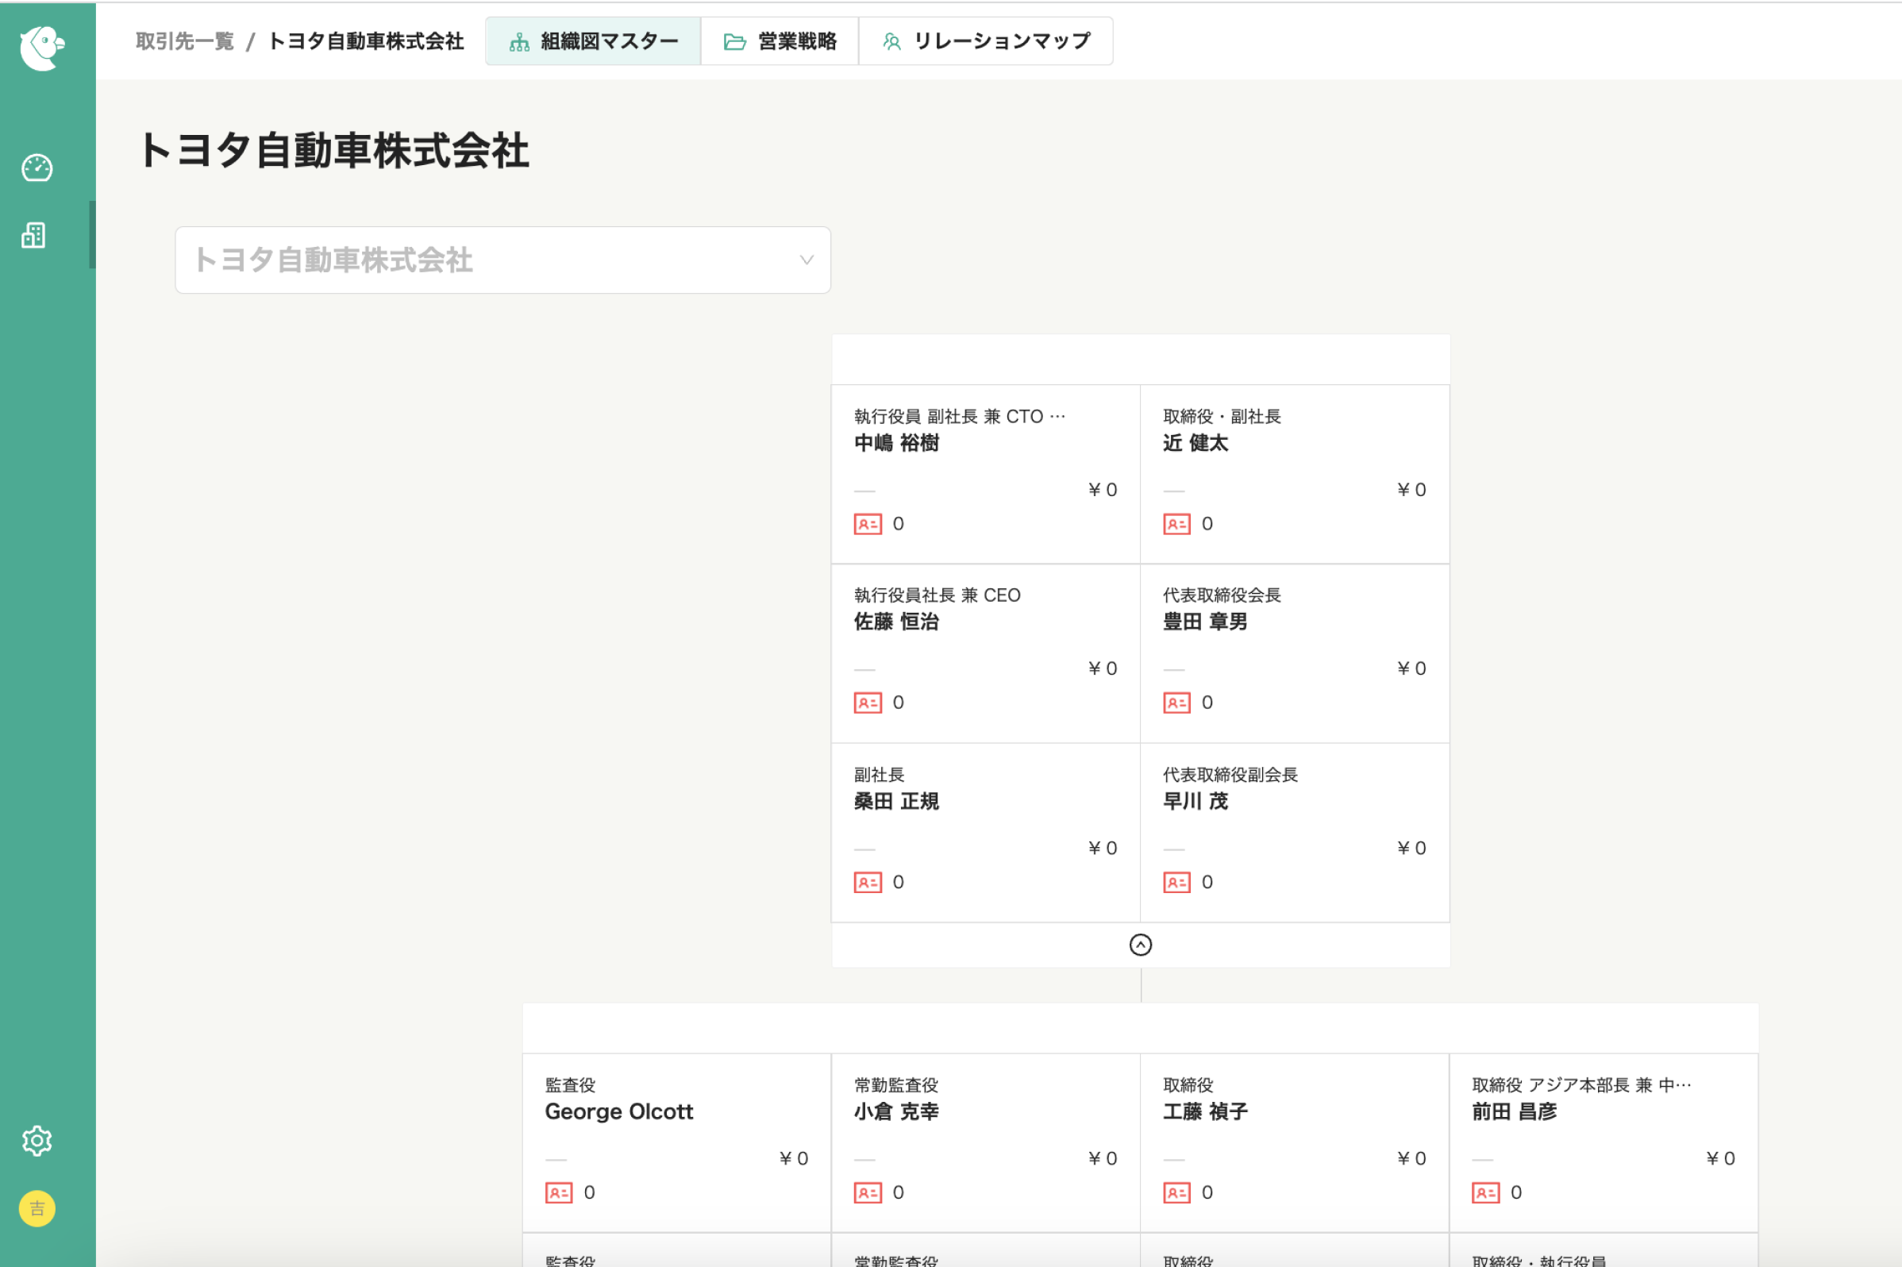Click the title 取締役・副社長
This screenshot has height=1267, width=1902.
pyautogui.click(x=1222, y=416)
